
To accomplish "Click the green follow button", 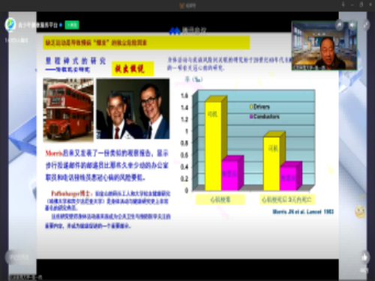I will 72,25.
